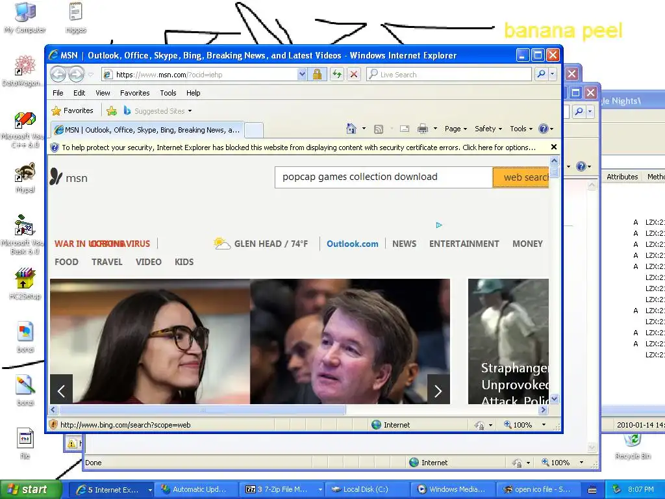Open the Local Disk (C:) taskbar button
The image size is (665, 499).
point(367,490)
